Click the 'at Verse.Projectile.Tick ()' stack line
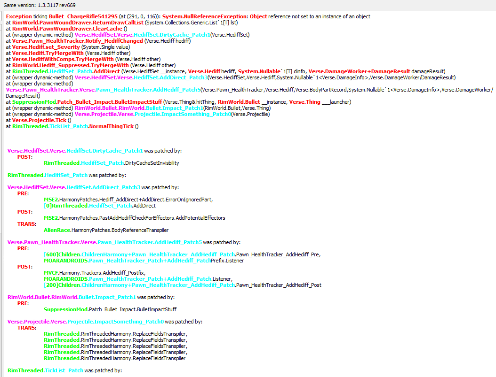 click(x=39, y=120)
